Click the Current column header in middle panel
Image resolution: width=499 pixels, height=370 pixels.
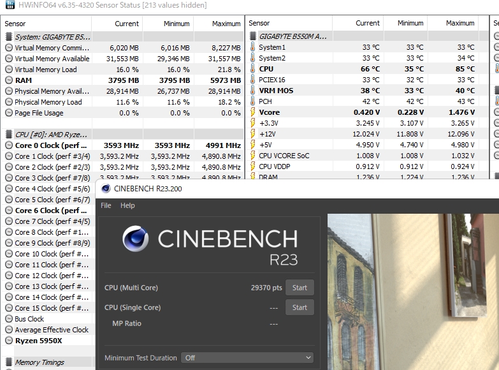click(358, 23)
